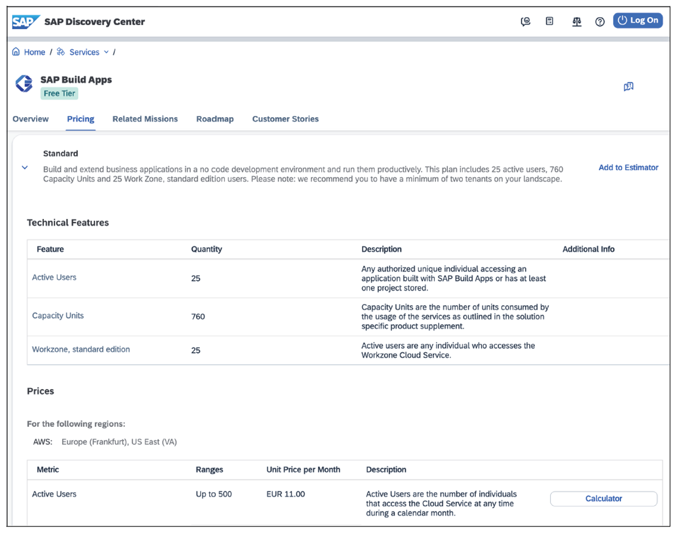Image resolution: width=677 pixels, height=535 pixels.
Task: Select the Roadmap tab
Action: click(x=215, y=119)
